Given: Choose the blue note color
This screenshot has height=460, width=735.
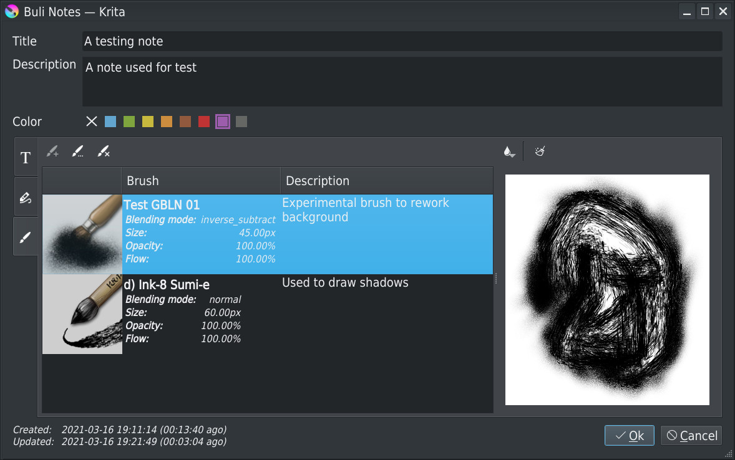Looking at the screenshot, I should point(110,122).
